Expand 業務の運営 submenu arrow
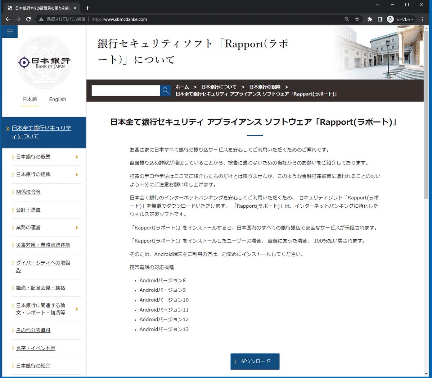The height and width of the screenshot is (378, 432). 77,228
